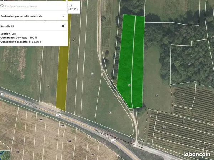214x160 pixels.
Task: Click the yellow highlighted parcel strip
Action: click(x=63, y=78)
